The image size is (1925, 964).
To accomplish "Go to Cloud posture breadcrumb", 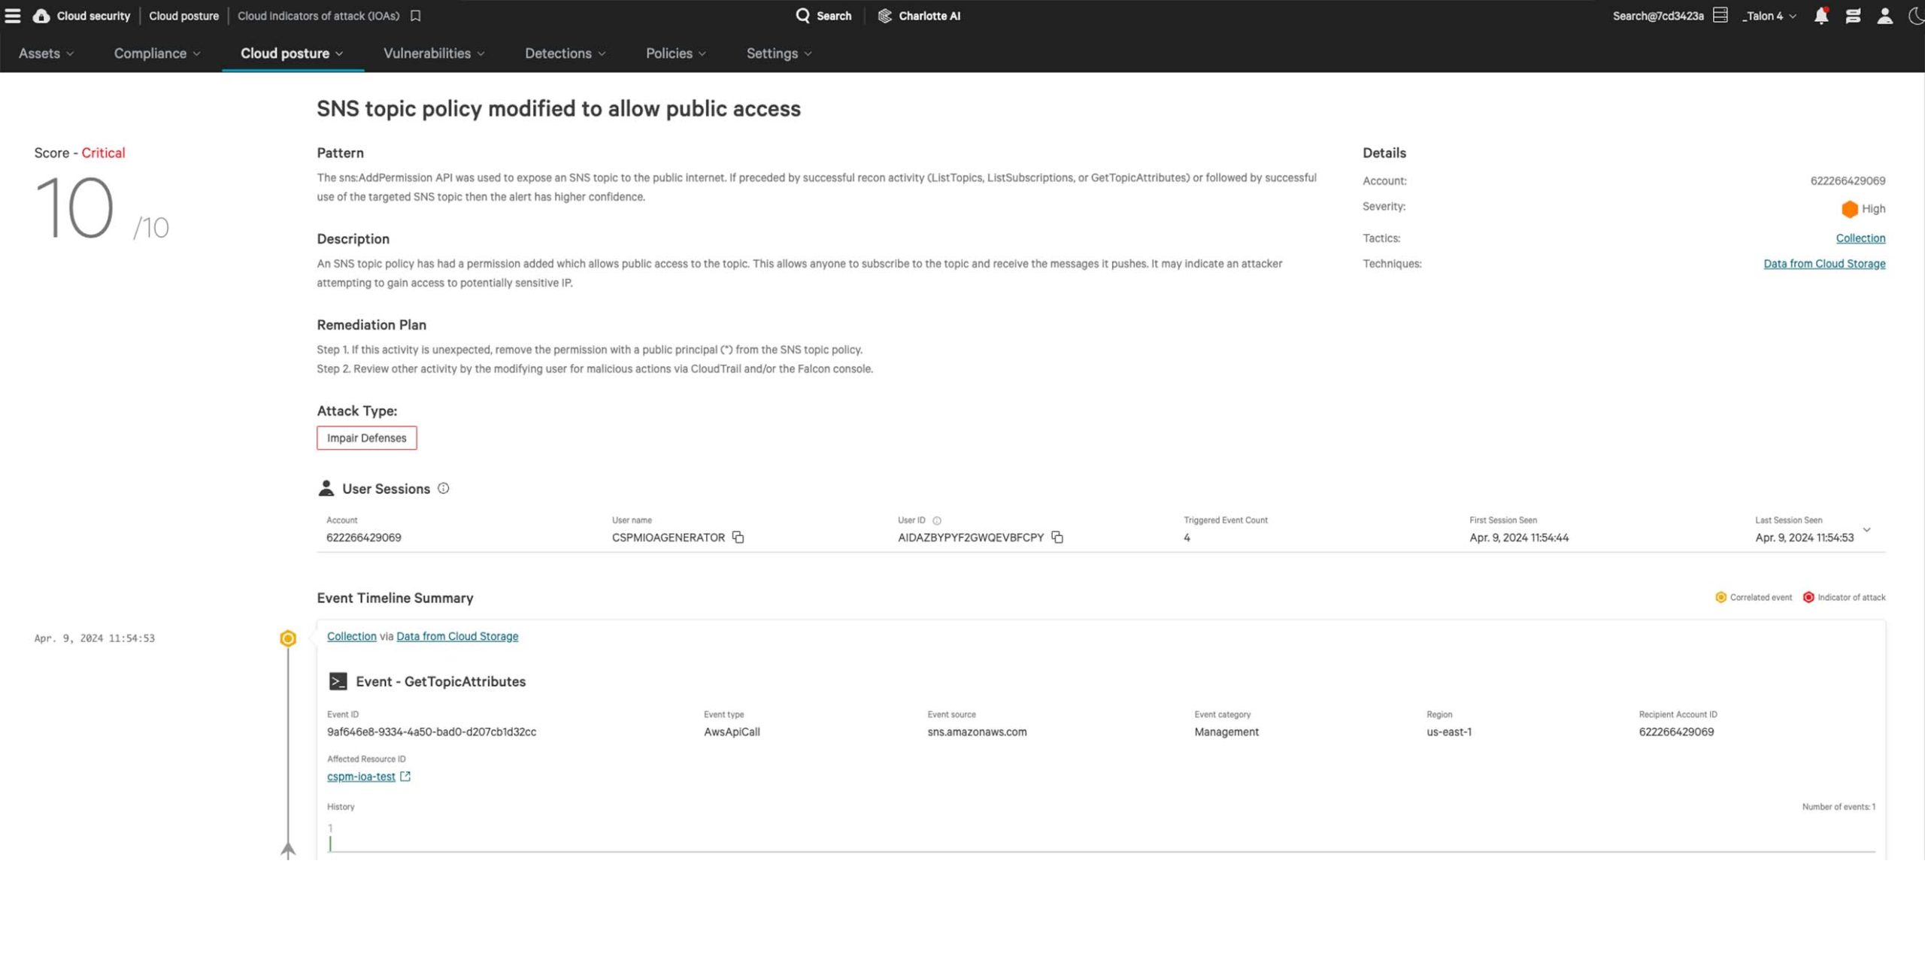I will [x=183, y=15].
